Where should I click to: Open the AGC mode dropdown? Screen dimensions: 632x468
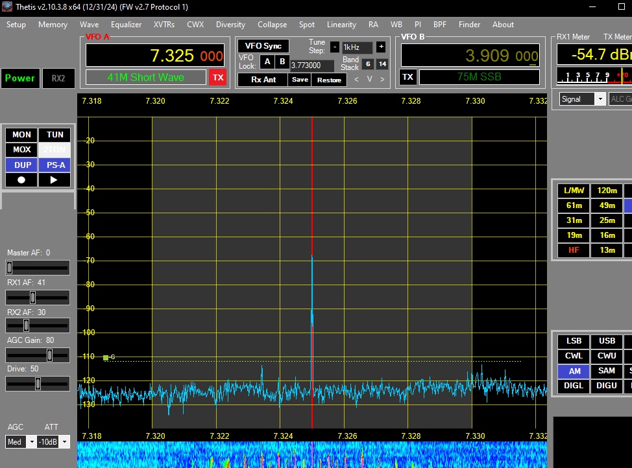[x=31, y=442]
